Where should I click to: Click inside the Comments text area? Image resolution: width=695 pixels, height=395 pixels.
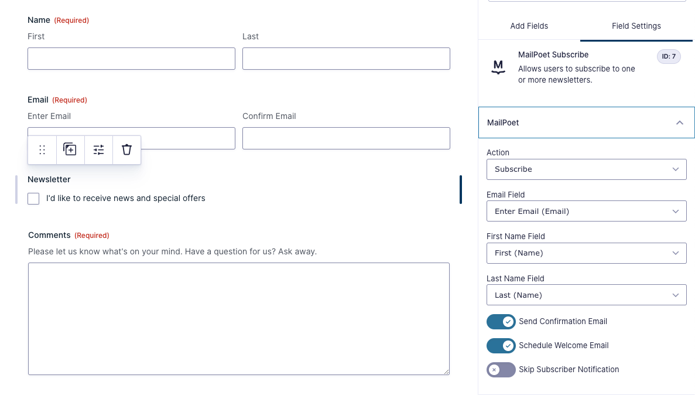239,319
